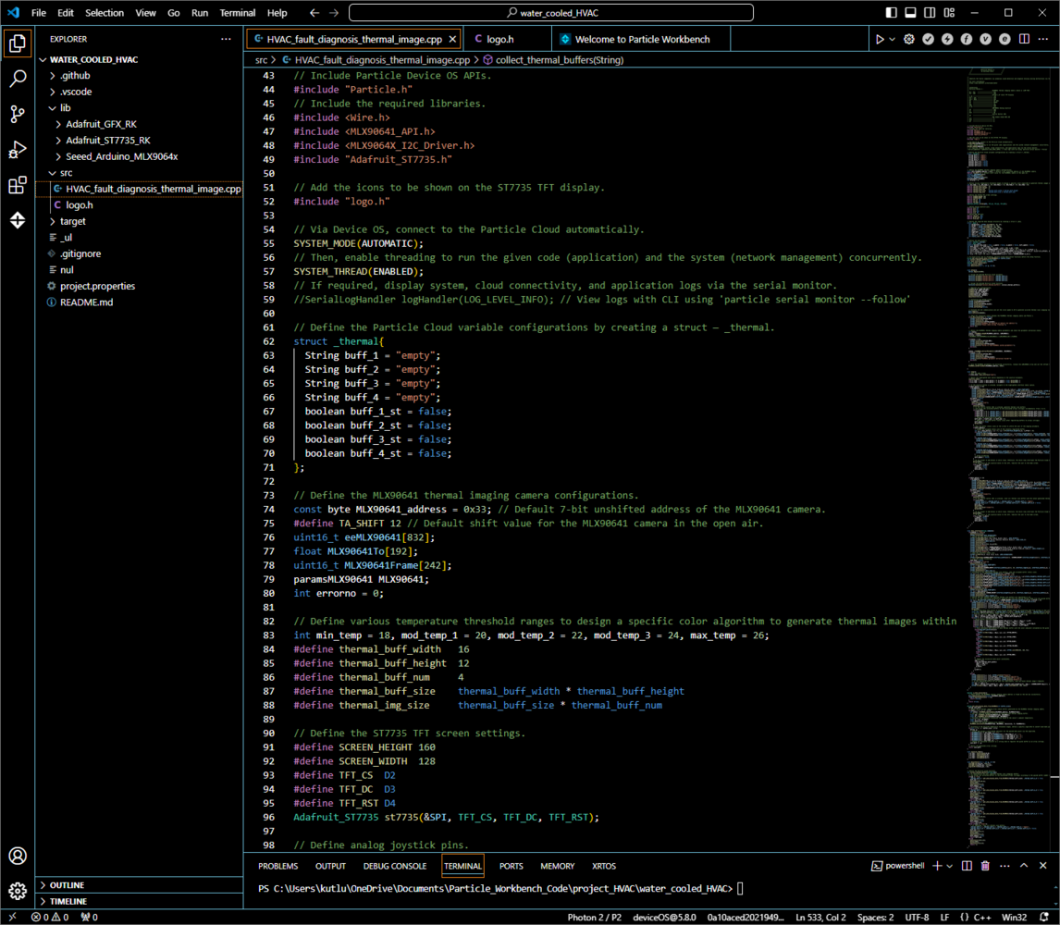Delete the terminal with the trash icon
Viewport: 1060px width, 925px height.
coord(985,866)
